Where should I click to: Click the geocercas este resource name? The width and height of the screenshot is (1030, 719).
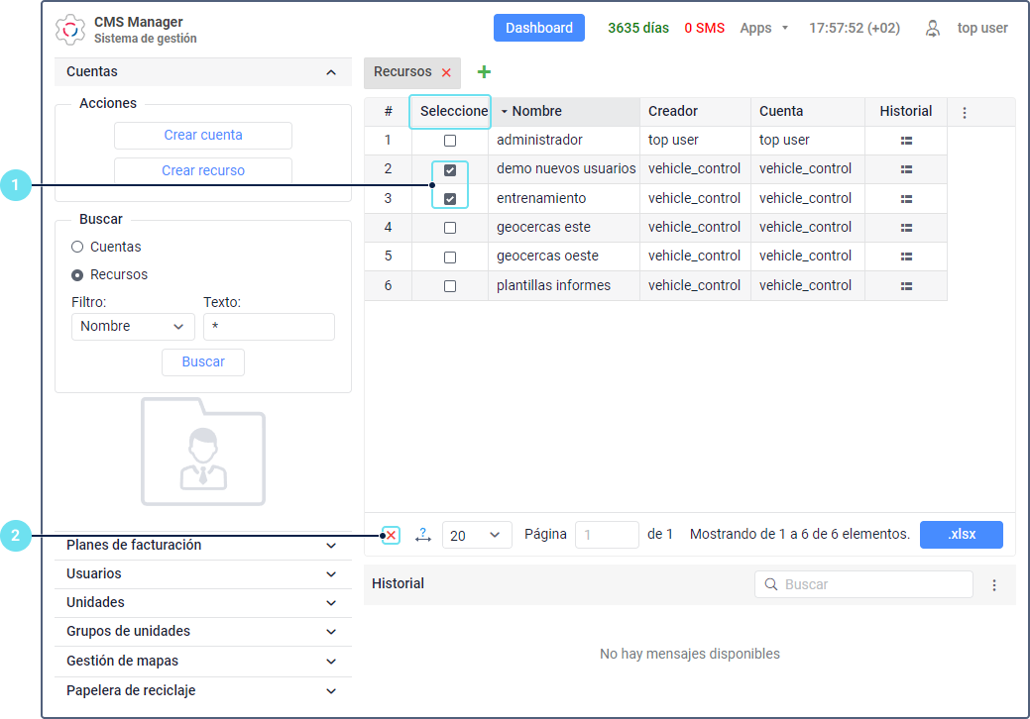tap(543, 227)
